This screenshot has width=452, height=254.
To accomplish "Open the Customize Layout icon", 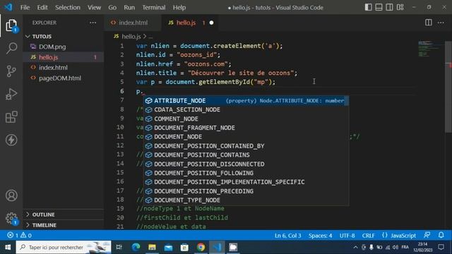I will pos(400,7).
